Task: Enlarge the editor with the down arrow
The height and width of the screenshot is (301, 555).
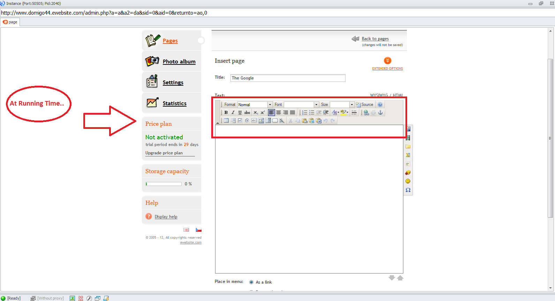Action: pyautogui.click(x=392, y=278)
